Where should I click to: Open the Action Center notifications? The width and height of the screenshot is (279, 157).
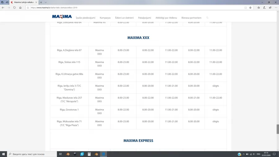274,154
